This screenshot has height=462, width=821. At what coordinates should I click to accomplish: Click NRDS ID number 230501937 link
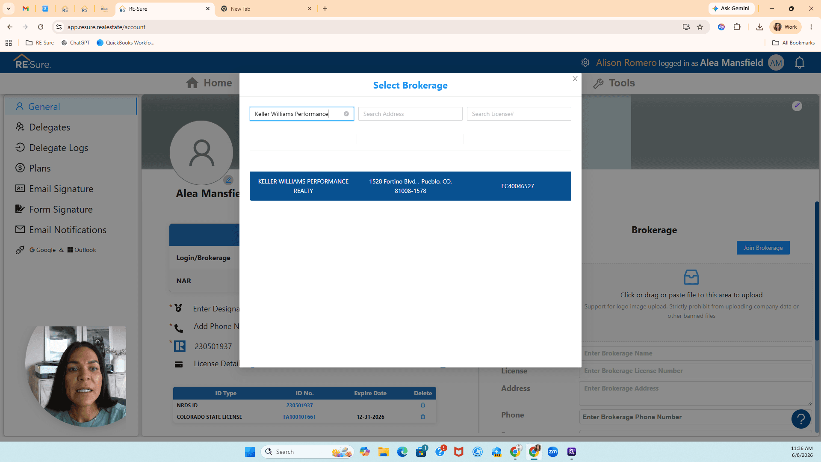click(299, 405)
